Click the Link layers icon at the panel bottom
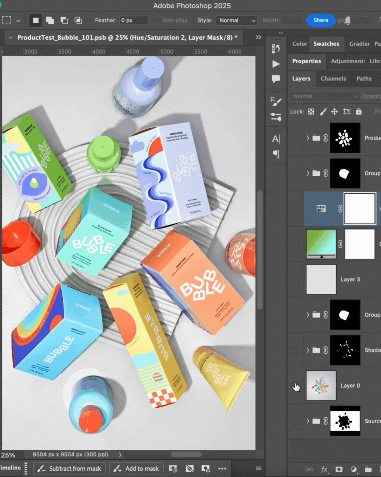Viewport: 381px width, 477px height. pyautogui.click(x=309, y=469)
